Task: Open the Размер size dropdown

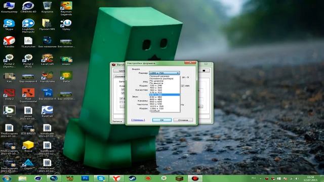Action: click(165, 73)
